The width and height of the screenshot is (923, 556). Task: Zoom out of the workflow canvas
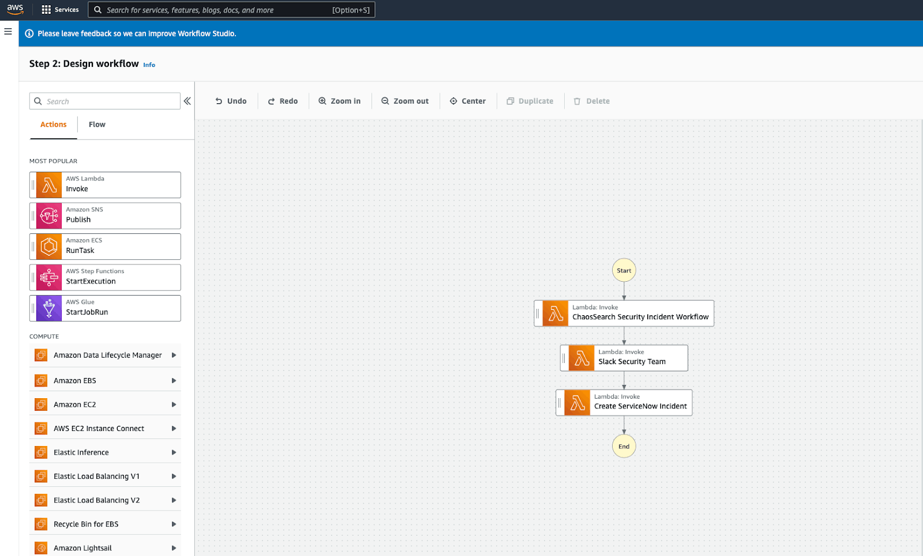click(x=405, y=101)
